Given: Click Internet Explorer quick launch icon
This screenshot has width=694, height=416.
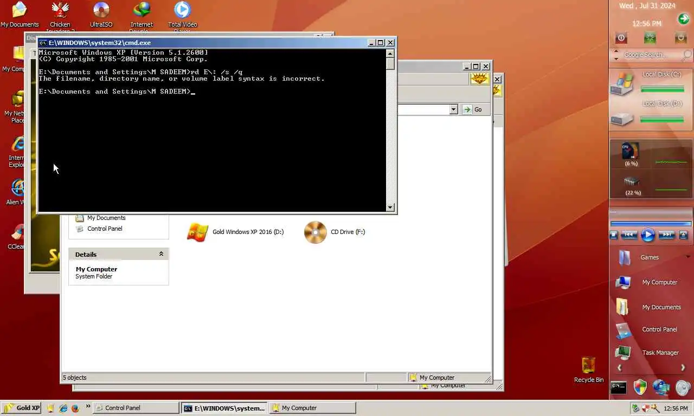Looking at the screenshot, I should click(x=63, y=408).
